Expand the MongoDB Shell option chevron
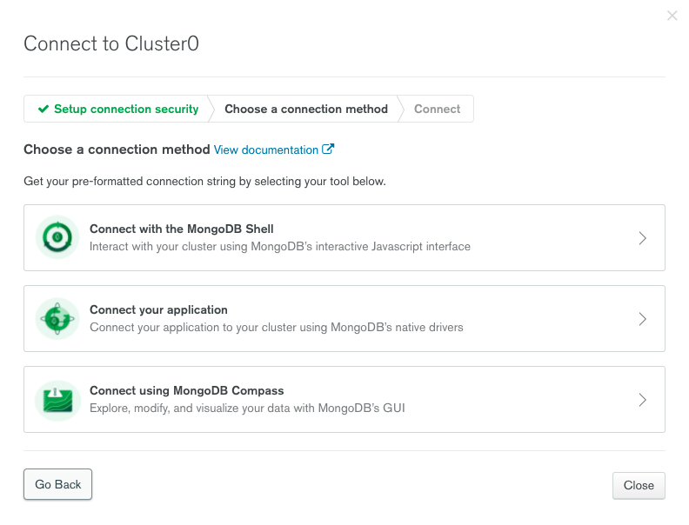Viewport: 689px width, 525px height. [x=643, y=238]
